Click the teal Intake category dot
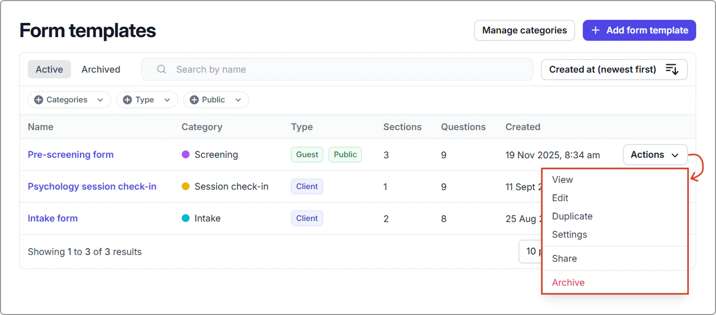The width and height of the screenshot is (716, 315). 185,218
